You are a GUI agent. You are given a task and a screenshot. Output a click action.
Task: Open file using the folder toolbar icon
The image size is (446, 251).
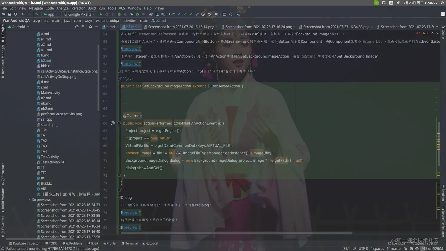(x=4, y=14)
